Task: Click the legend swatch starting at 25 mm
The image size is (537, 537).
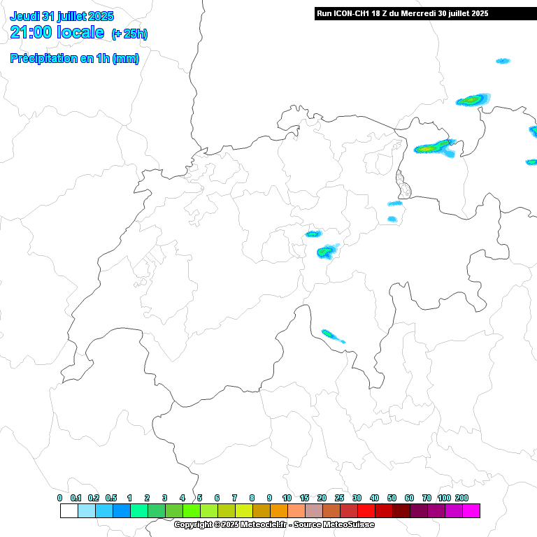Action: [x=349, y=510]
